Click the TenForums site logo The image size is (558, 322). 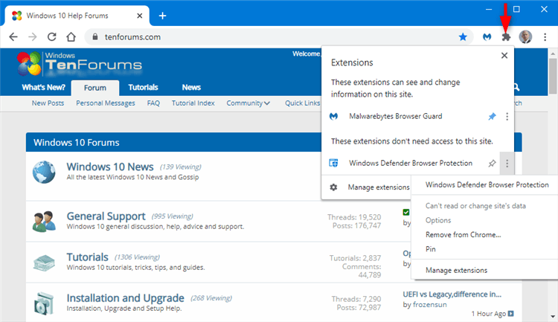point(80,64)
